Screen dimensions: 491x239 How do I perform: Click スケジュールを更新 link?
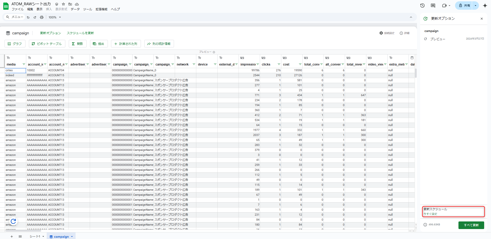[80, 33]
